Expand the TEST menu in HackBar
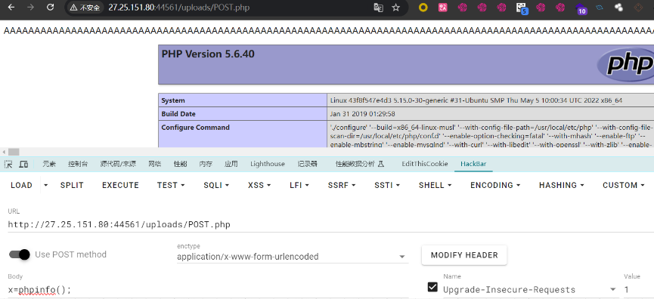Viewport: 654px width, 299px height. (x=171, y=185)
